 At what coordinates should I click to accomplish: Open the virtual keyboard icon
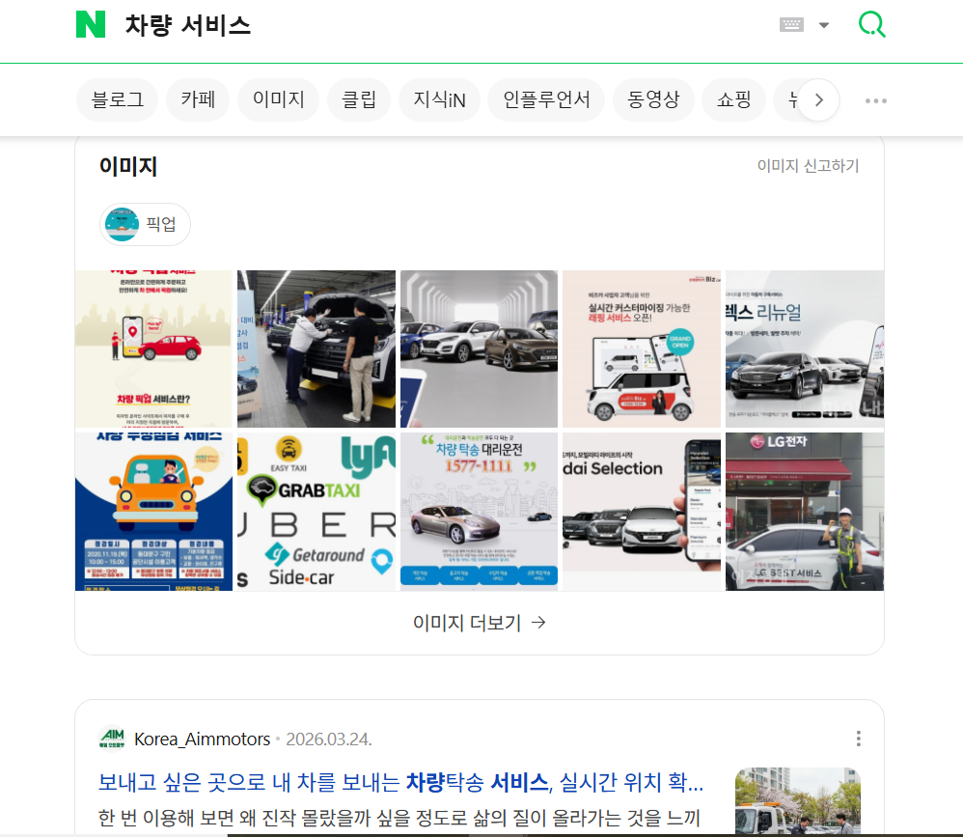click(x=791, y=25)
